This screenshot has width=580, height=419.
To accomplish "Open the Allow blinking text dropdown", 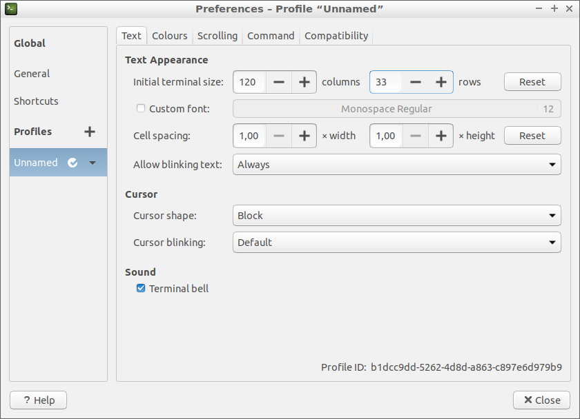I will (x=396, y=165).
